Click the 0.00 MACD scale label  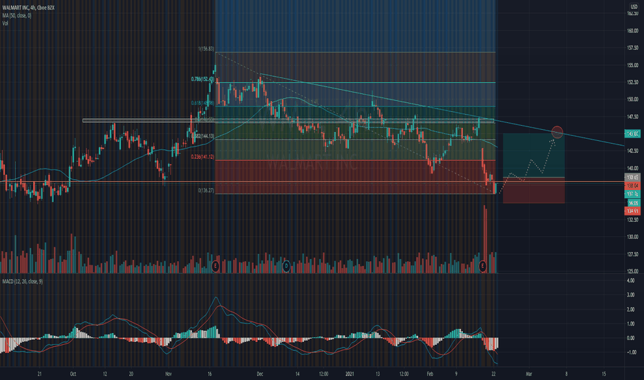click(630, 338)
